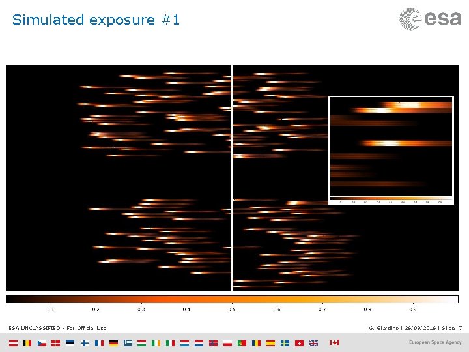Image resolution: width=469 pixels, height=352 pixels.
Task: Click the left detector exposure panel
Action: pos(119,178)
